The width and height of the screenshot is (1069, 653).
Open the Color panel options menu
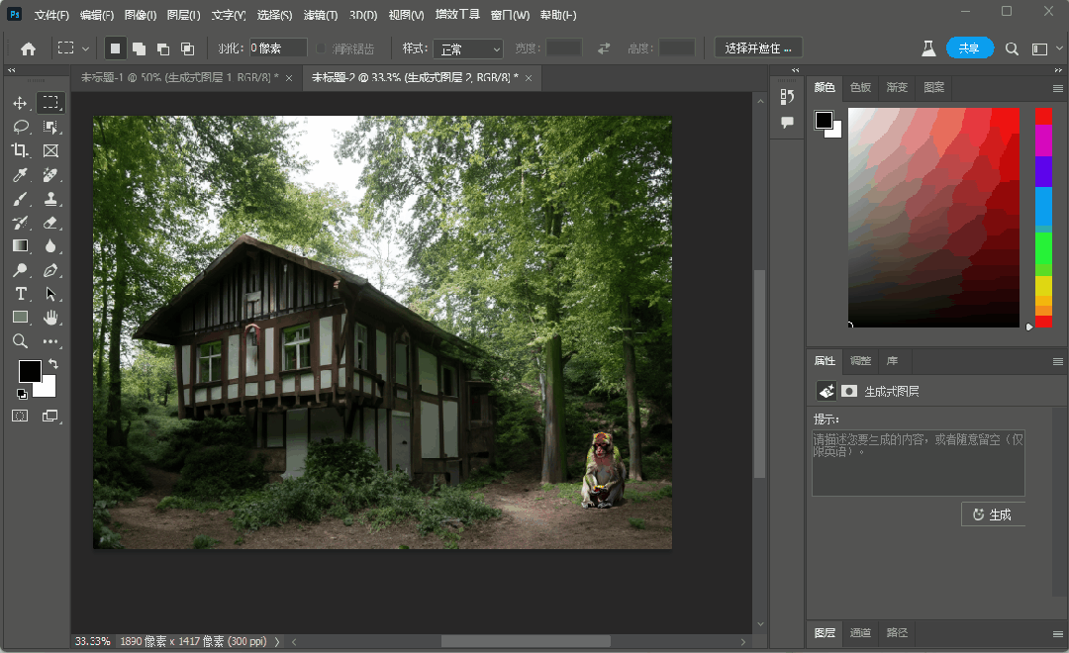1057,88
